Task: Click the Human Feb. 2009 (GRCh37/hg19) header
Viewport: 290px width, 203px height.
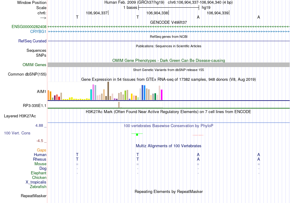Action: click(134, 2)
